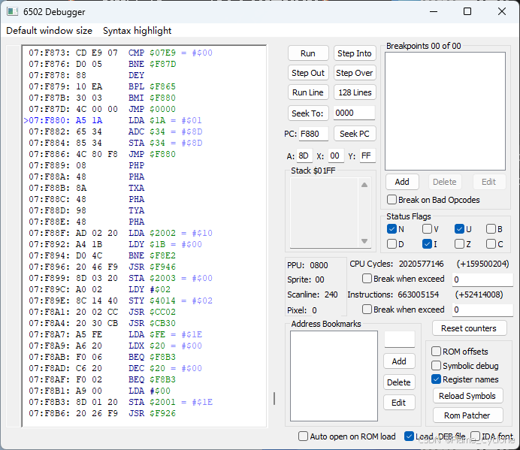The image size is (520, 450).
Task: Click the breakpoints list box
Action: [x=445, y=111]
